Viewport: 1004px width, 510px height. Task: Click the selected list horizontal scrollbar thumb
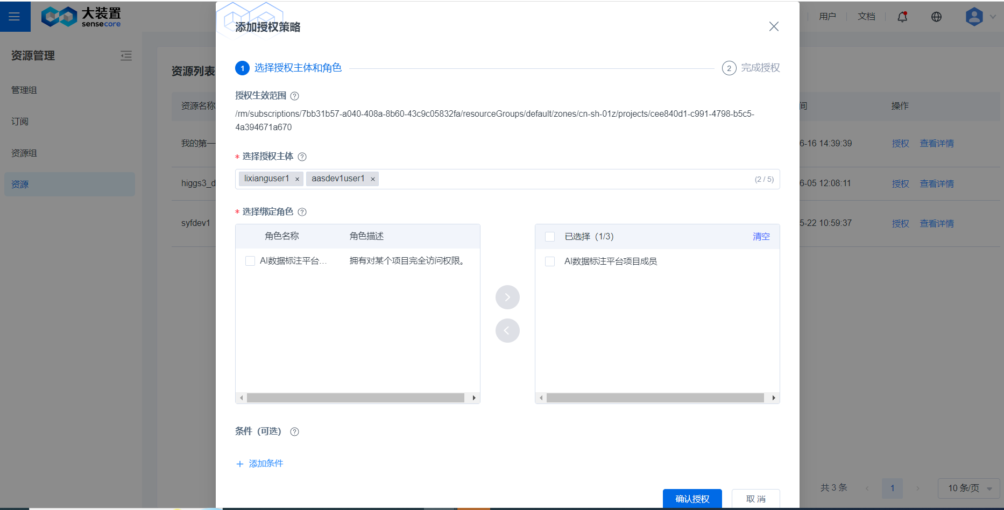coord(655,398)
